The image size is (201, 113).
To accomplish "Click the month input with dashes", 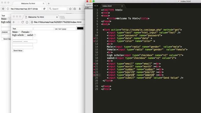I will pyautogui.click(x=24, y=41).
